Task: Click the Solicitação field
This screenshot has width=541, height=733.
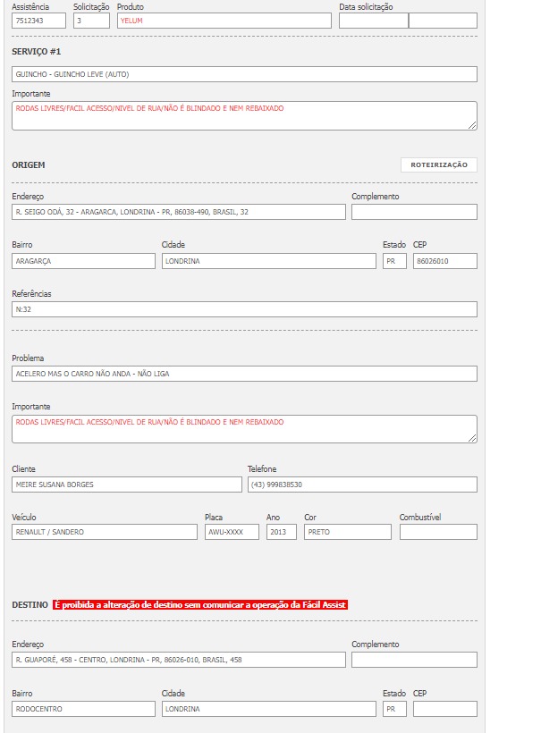Action: pyautogui.click(x=91, y=21)
